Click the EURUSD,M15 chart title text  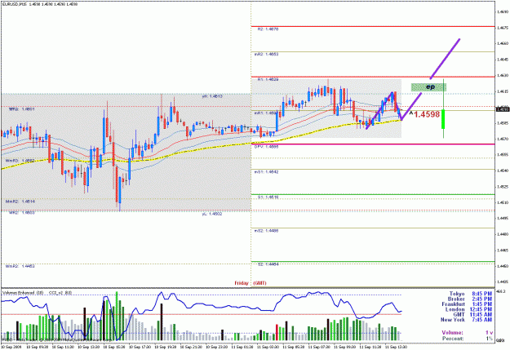[x=14, y=5]
